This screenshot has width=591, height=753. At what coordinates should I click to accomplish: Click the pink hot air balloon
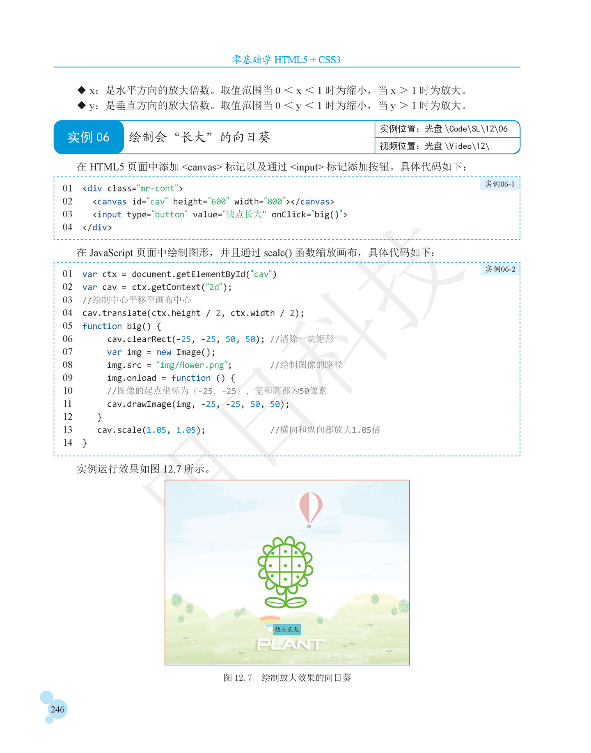309,509
